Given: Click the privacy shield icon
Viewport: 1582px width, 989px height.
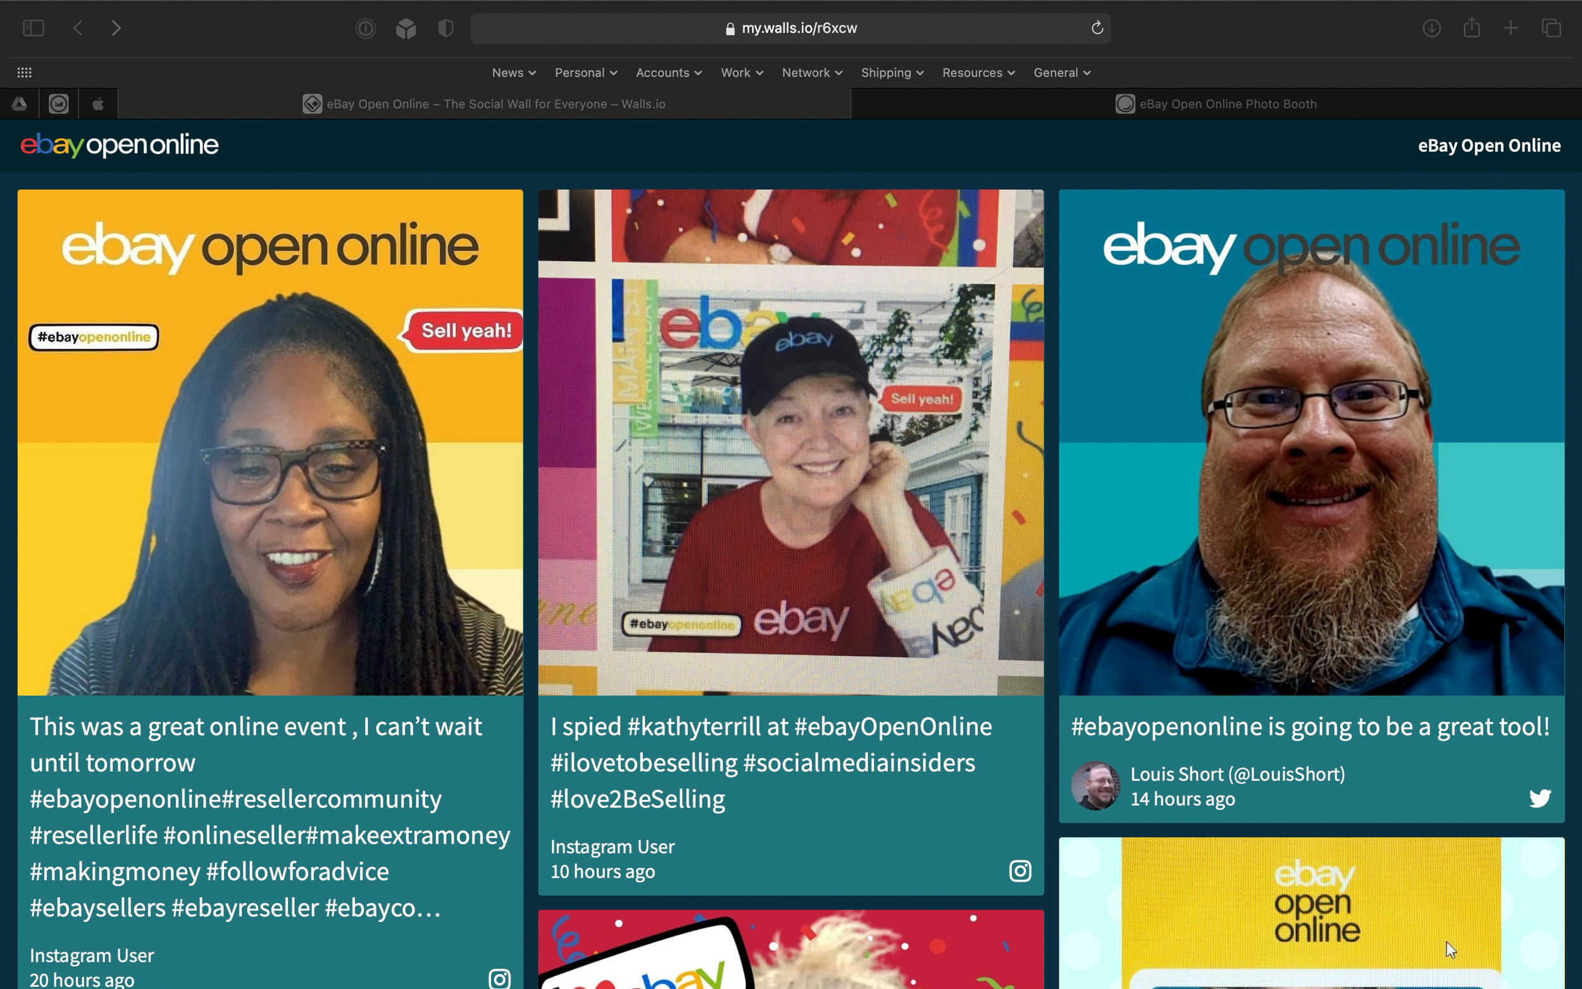Looking at the screenshot, I should click(445, 28).
